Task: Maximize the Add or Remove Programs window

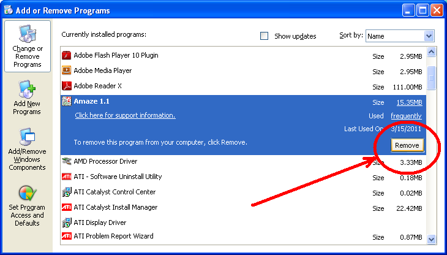Action: 423,10
